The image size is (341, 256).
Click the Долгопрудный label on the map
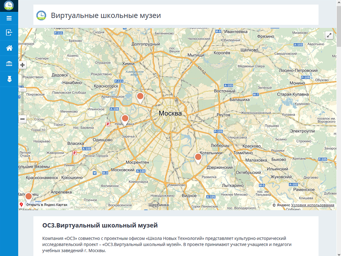click(x=146, y=44)
